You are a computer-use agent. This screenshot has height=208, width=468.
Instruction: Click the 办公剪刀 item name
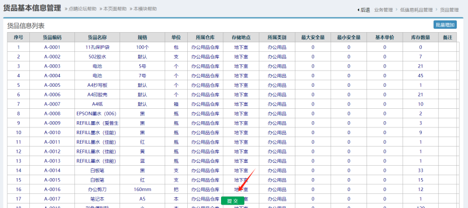click(x=98, y=189)
